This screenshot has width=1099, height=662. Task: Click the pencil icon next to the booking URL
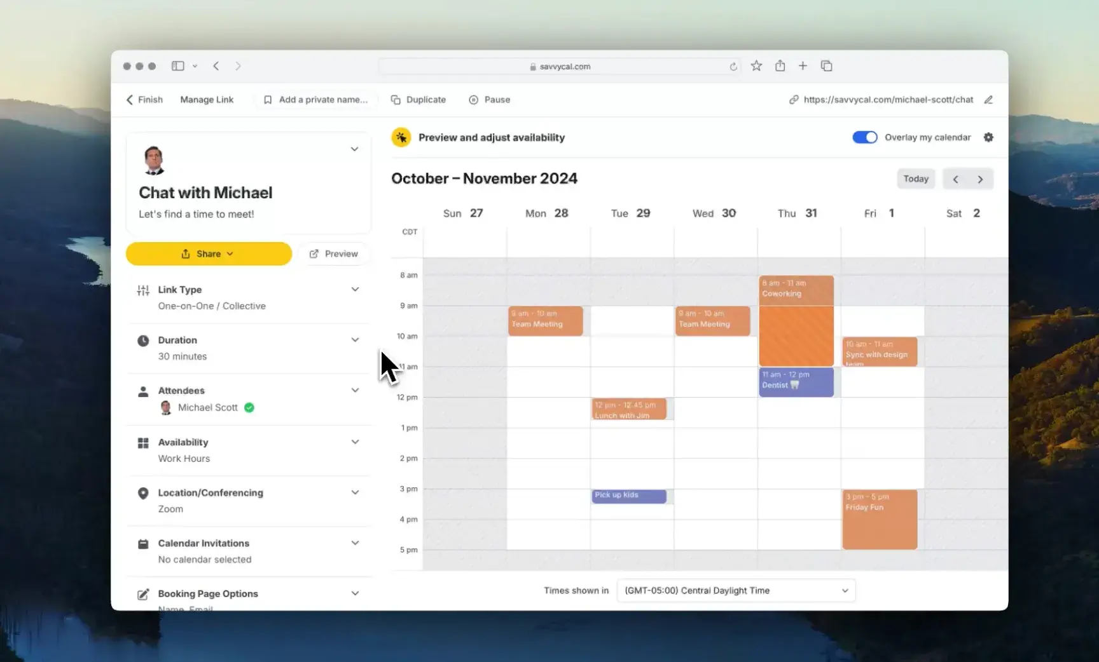(x=988, y=99)
